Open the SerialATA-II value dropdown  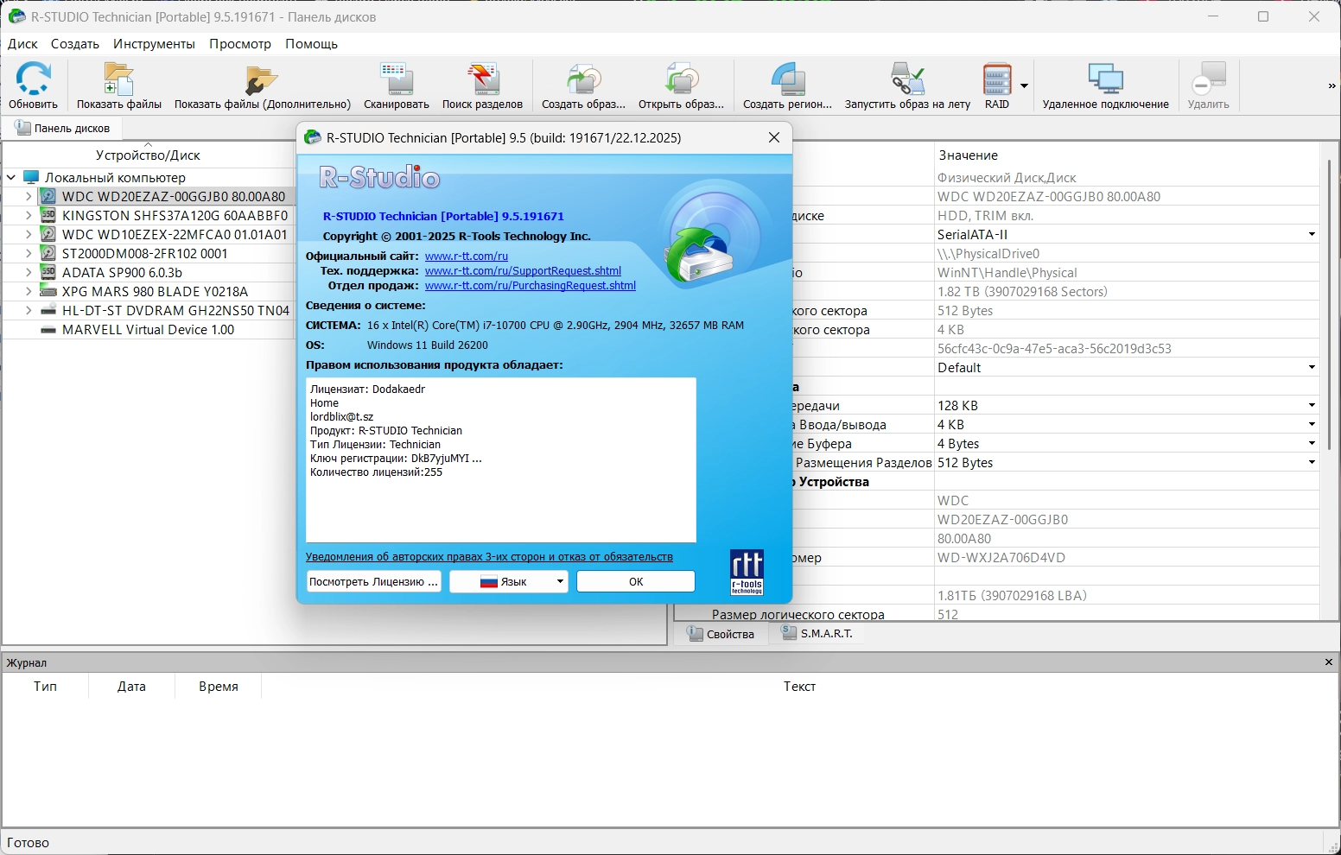[x=1311, y=234]
